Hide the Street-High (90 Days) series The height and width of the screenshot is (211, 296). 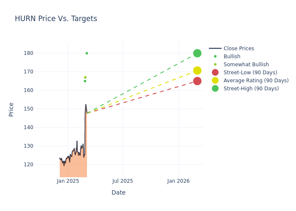point(251,89)
